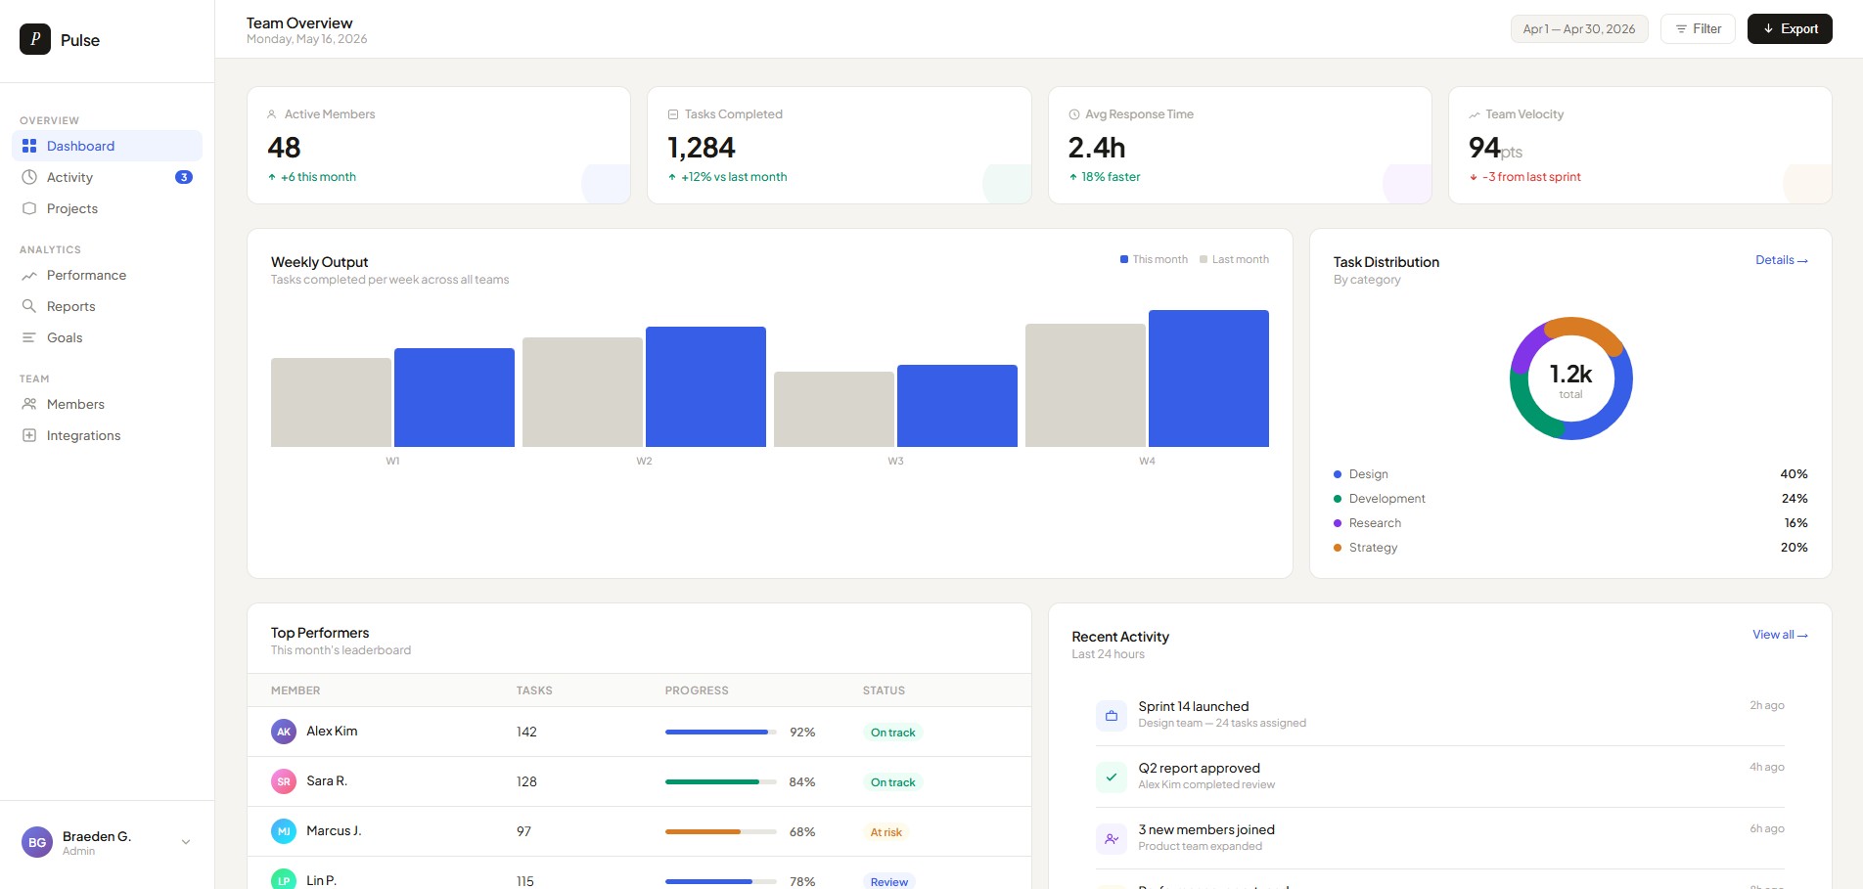
Task: Go to Activity in the sidebar
Action: [107, 177]
